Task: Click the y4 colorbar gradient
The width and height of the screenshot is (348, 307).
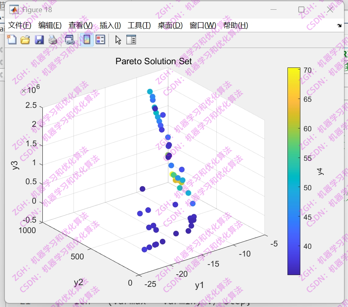Action: tap(293, 170)
